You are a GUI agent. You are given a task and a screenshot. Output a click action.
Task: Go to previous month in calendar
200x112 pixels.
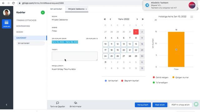[110, 19]
